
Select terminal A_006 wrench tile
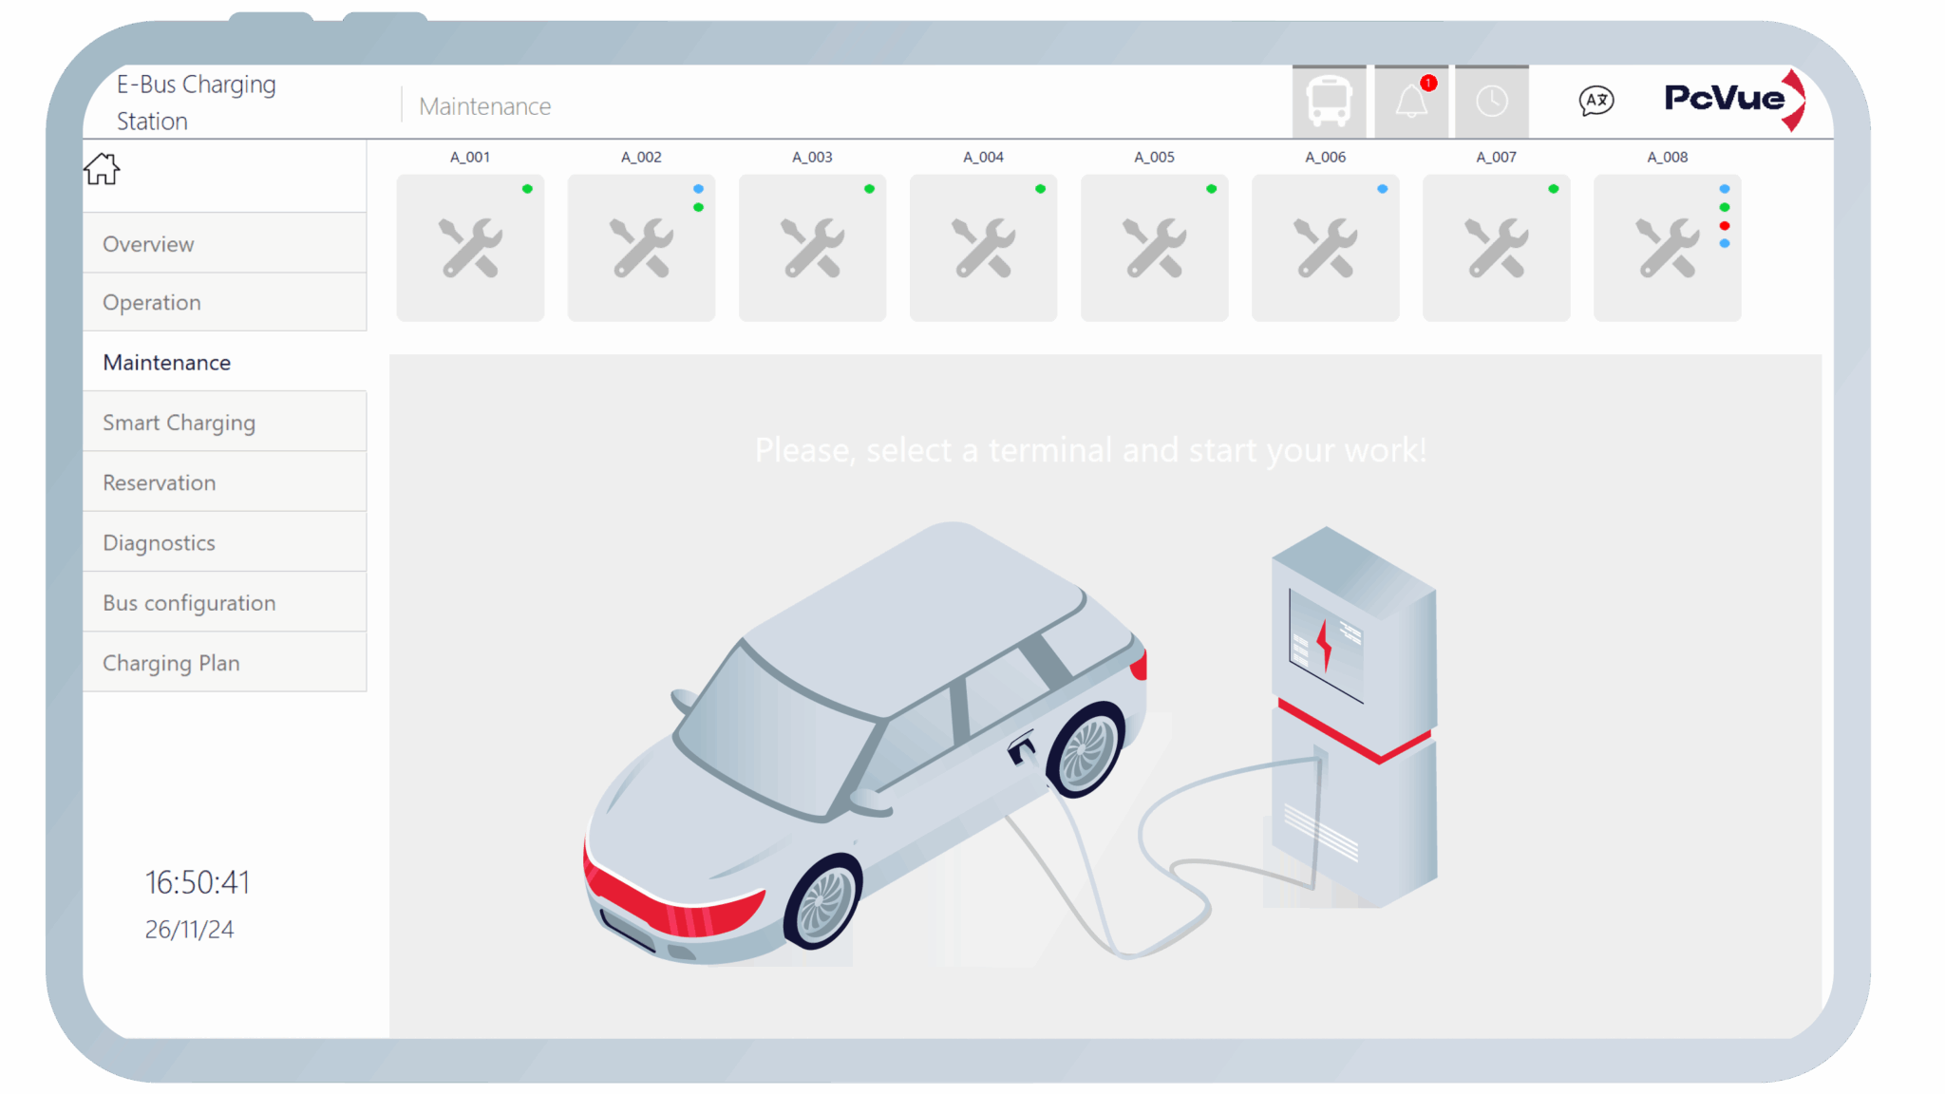tap(1325, 248)
